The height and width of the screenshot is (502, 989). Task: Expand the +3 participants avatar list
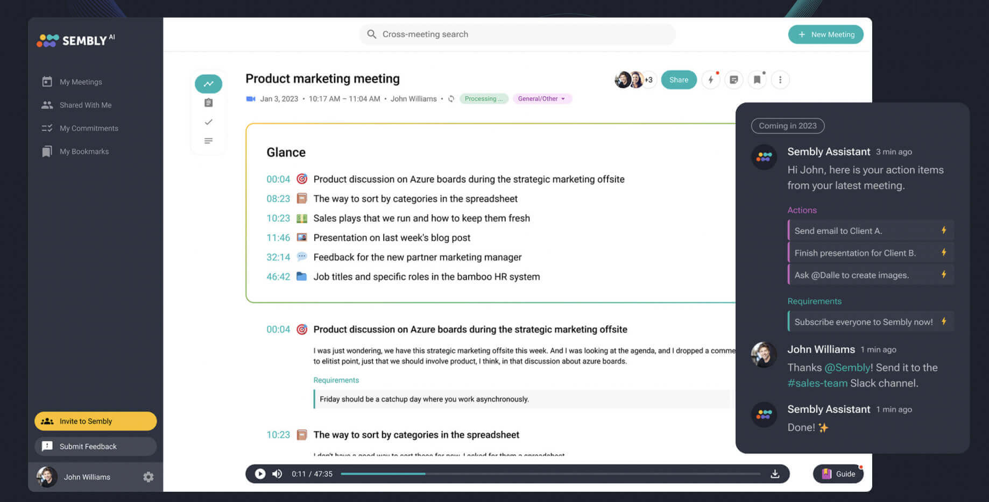click(648, 80)
